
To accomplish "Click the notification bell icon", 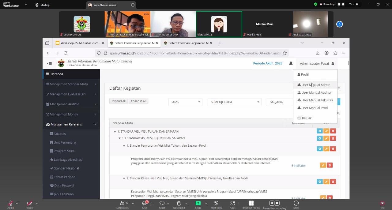I will click(291, 63).
